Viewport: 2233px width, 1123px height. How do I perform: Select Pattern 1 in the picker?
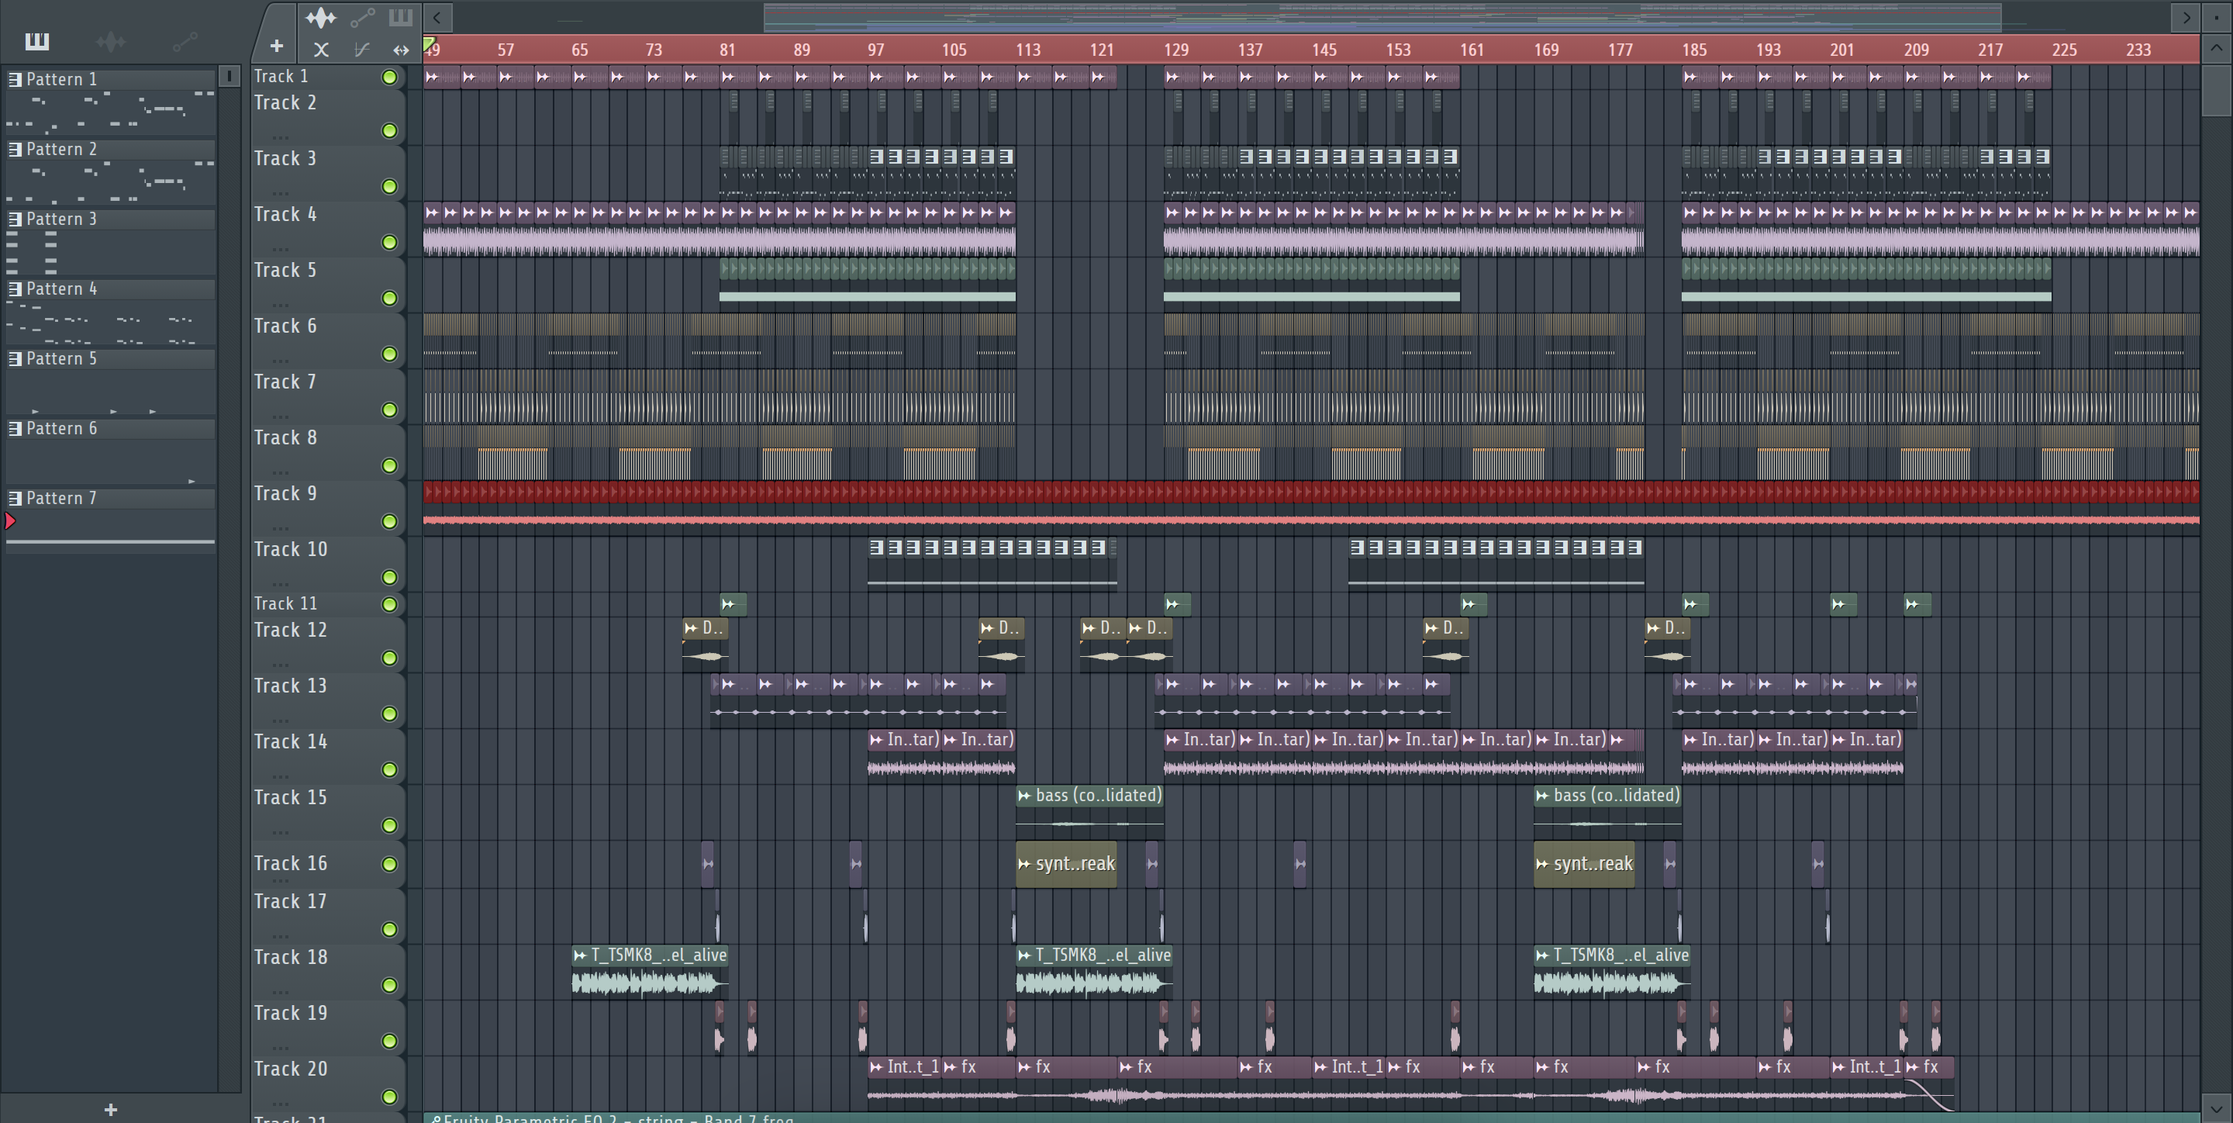click(111, 80)
